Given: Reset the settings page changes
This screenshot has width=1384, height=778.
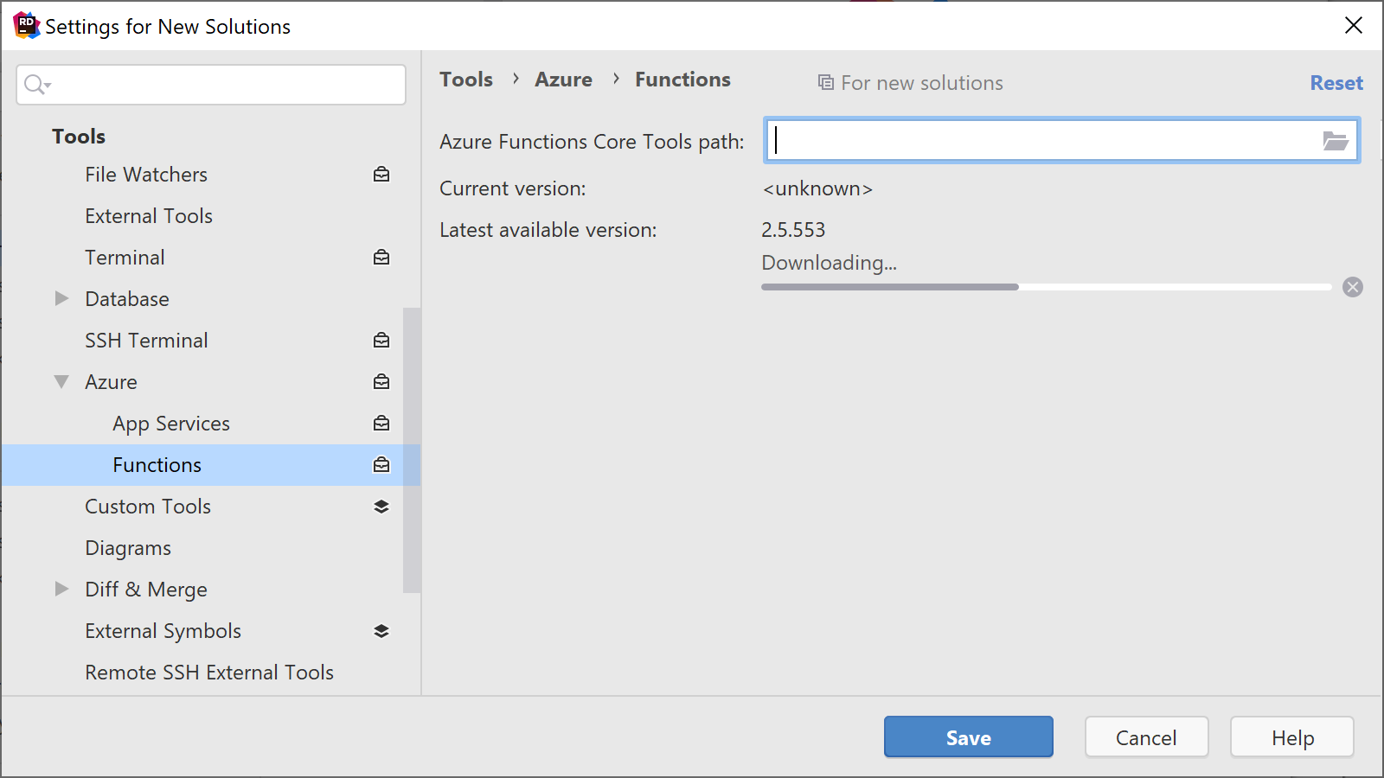Looking at the screenshot, I should 1336,83.
